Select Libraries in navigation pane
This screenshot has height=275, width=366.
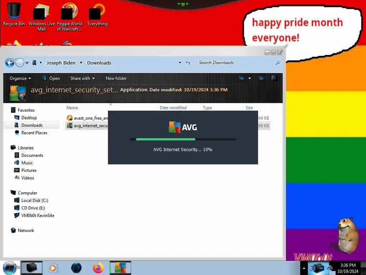click(x=22, y=148)
